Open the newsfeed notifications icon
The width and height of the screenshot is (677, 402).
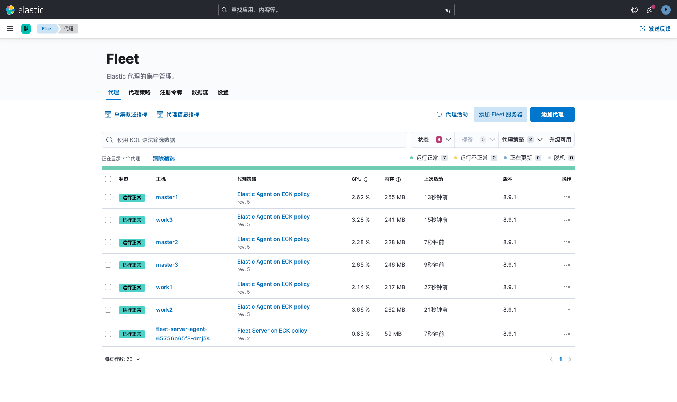[x=650, y=10]
